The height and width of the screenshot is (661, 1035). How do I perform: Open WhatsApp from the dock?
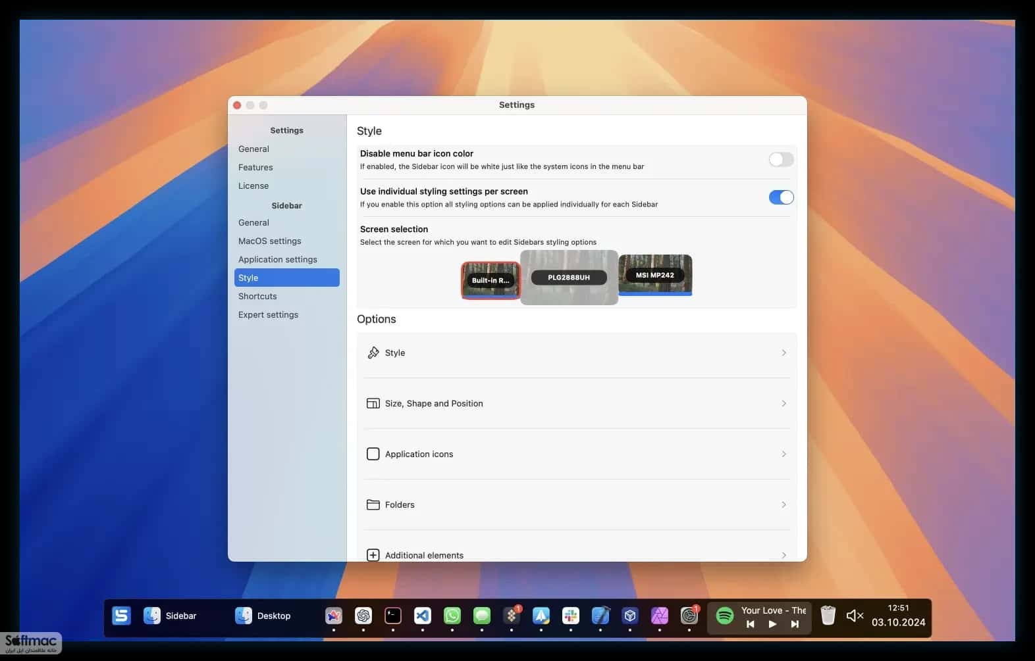(x=452, y=616)
